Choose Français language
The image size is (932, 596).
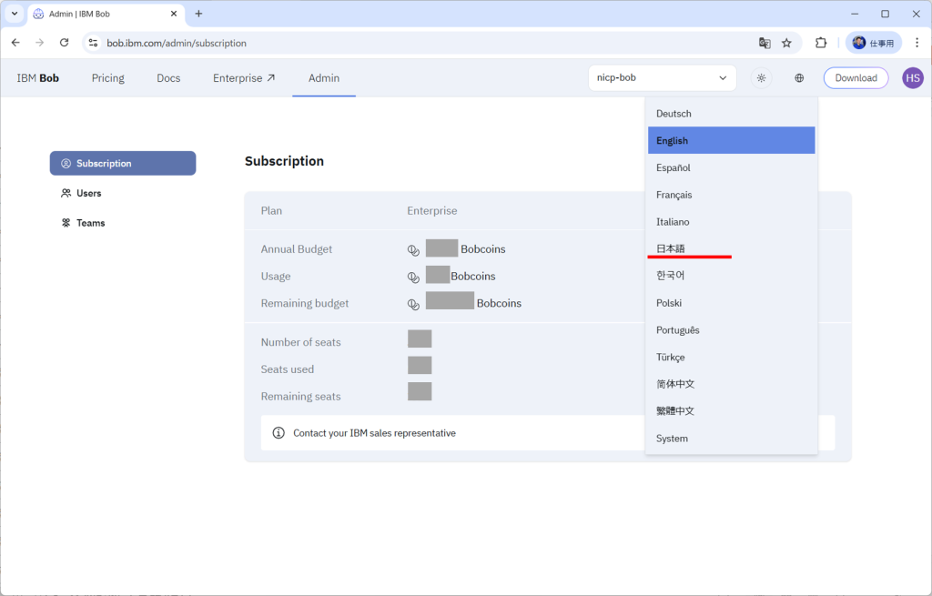[x=732, y=195]
